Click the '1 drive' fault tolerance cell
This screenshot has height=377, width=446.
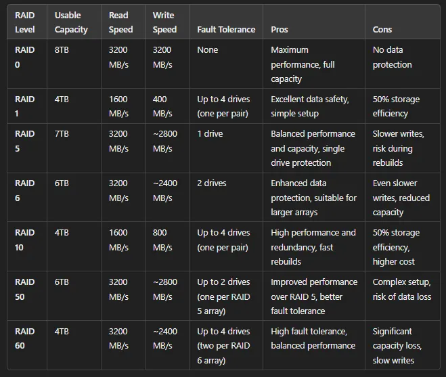pyautogui.click(x=210, y=134)
